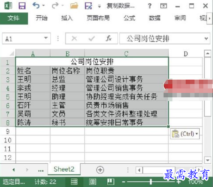Expand the formula bar chevron
213x187 pixels.
[x=206, y=39]
